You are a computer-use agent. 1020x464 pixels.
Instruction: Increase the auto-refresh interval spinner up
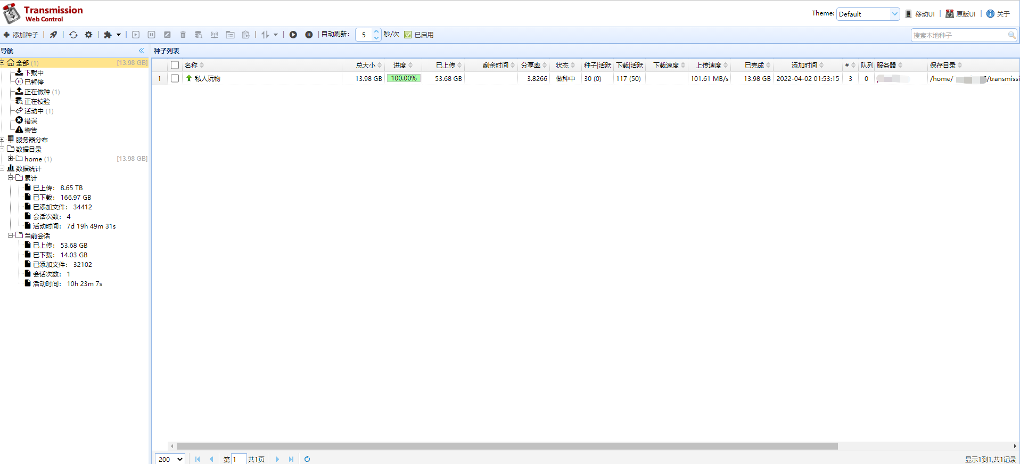(376, 31)
